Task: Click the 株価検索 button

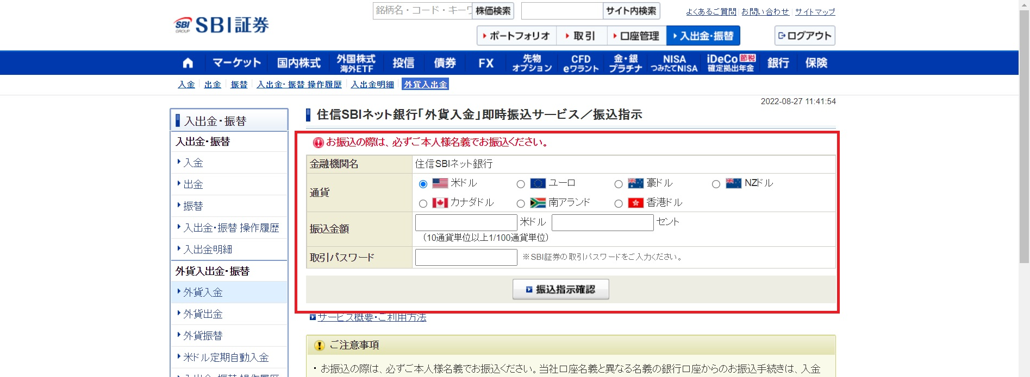Action: (492, 11)
